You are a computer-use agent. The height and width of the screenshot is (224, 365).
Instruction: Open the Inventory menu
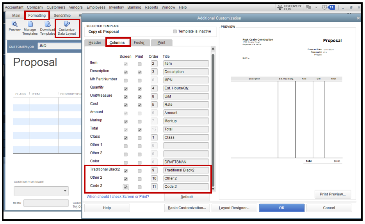116,7
